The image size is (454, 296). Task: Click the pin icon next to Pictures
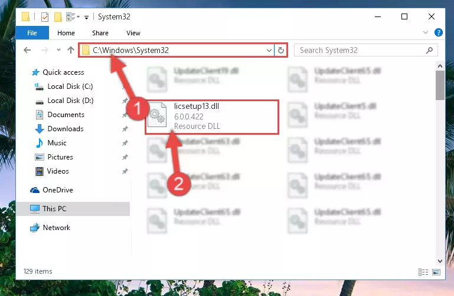pyautogui.click(x=125, y=157)
